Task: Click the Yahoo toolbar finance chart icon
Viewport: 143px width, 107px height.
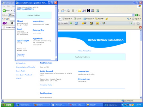Action: coord(91,23)
